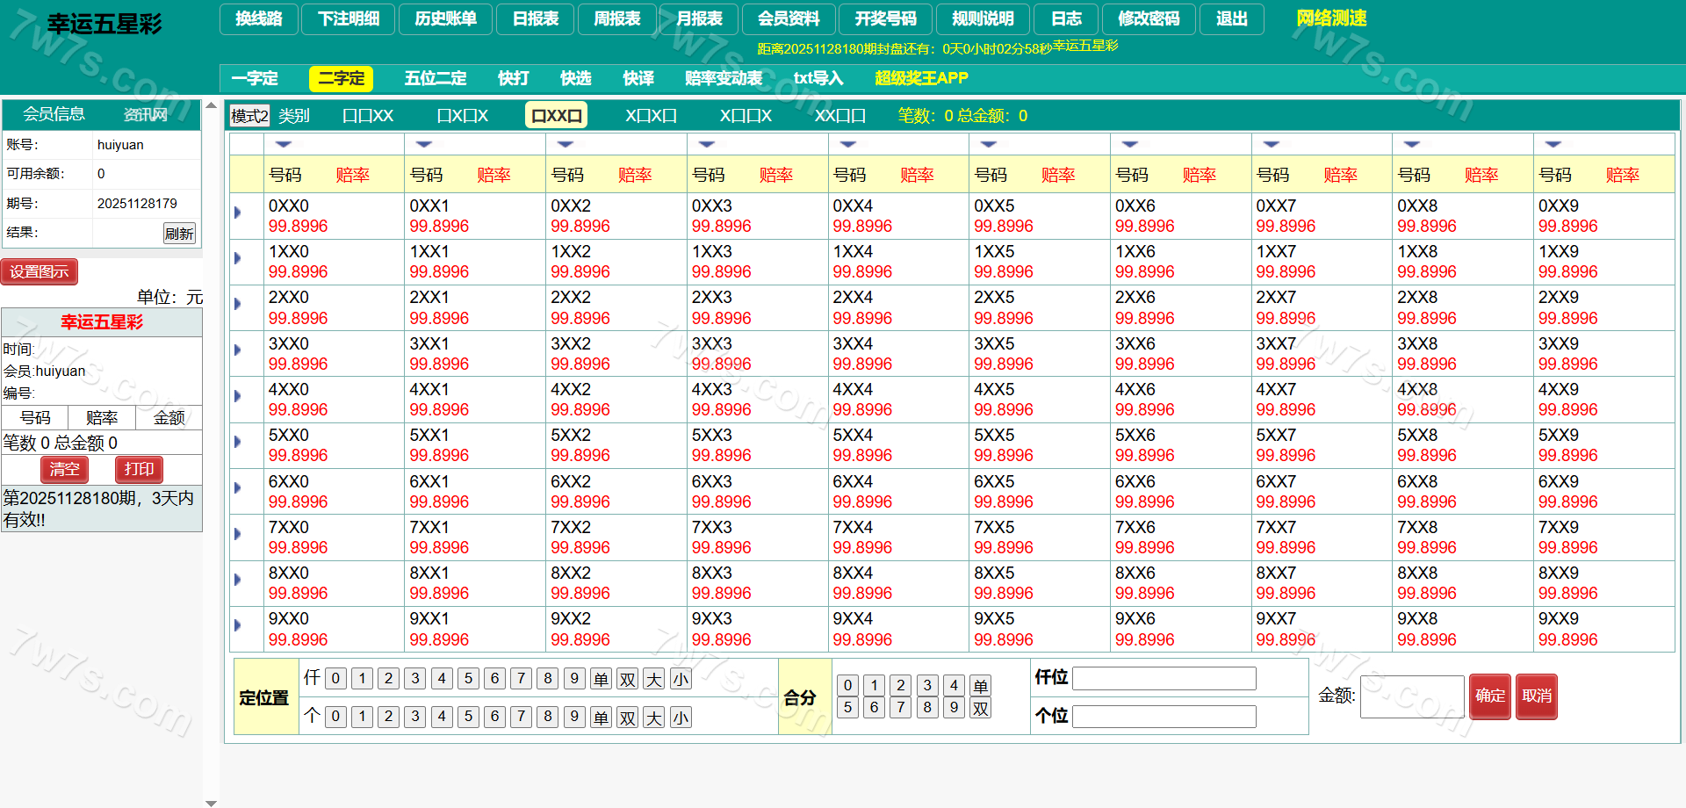Switch to the 五位二定 tab
The image size is (1686, 808).
435,78
